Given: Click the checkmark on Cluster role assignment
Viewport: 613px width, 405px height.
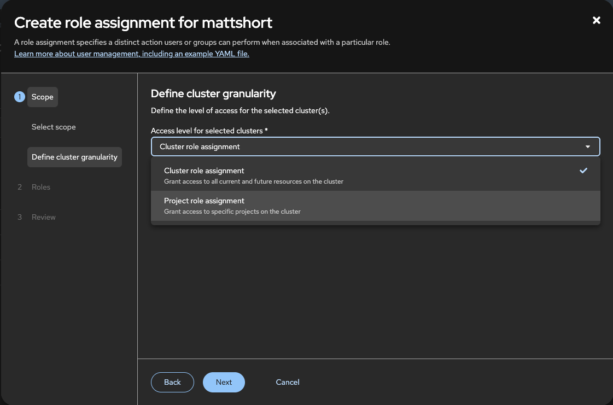Looking at the screenshot, I should coord(583,171).
